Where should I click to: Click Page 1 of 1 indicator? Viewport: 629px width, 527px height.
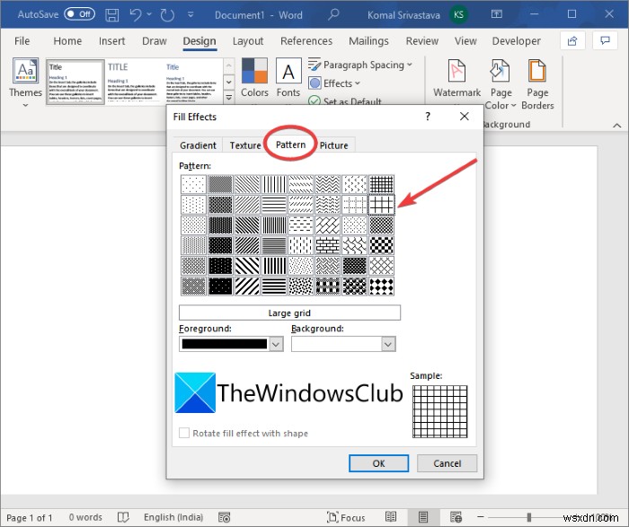coord(30,517)
